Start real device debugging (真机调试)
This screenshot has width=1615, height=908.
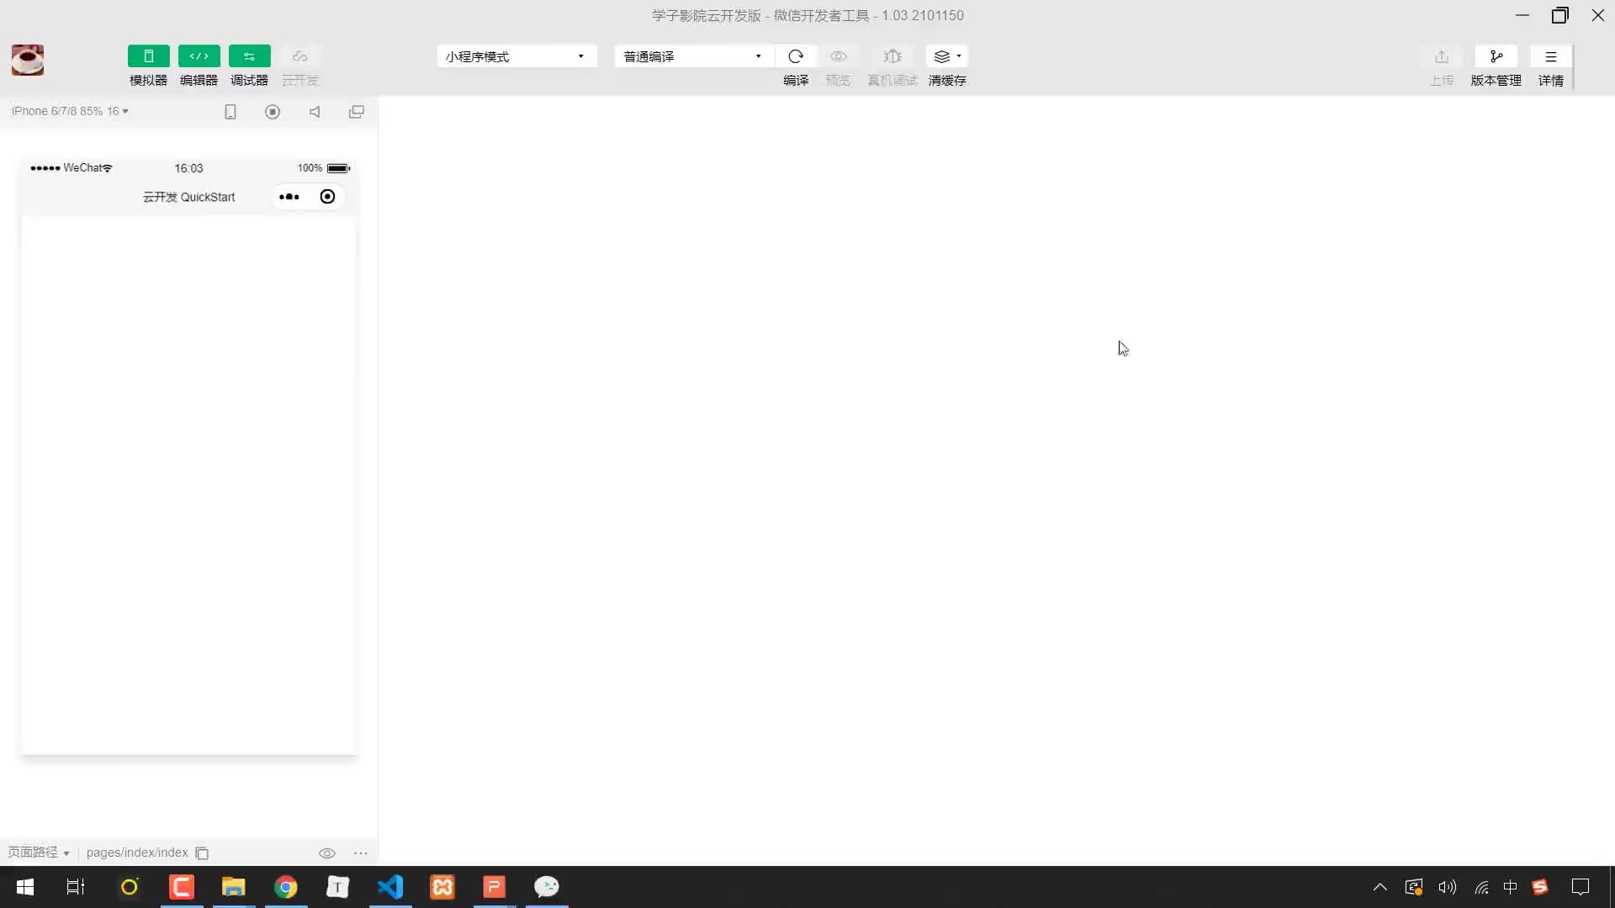point(892,56)
